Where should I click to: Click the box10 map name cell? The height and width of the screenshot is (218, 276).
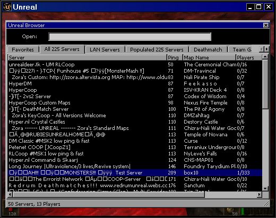[x=191, y=173]
